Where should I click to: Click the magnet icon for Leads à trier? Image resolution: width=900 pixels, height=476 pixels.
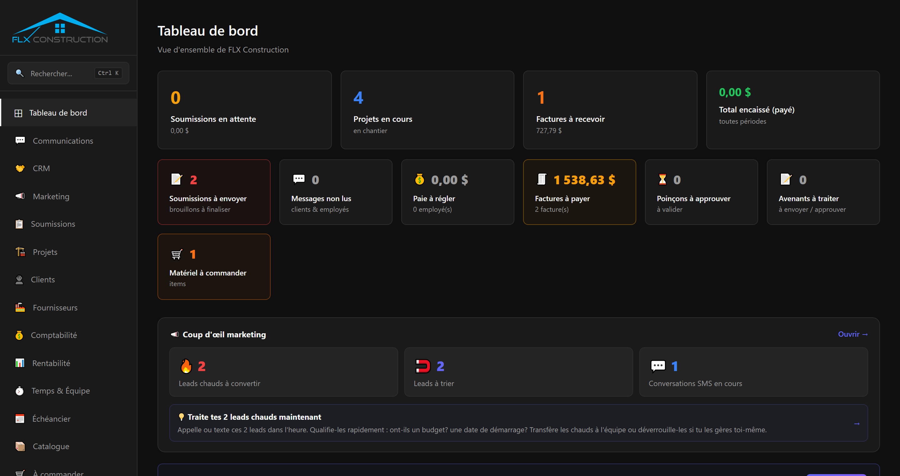[423, 366]
